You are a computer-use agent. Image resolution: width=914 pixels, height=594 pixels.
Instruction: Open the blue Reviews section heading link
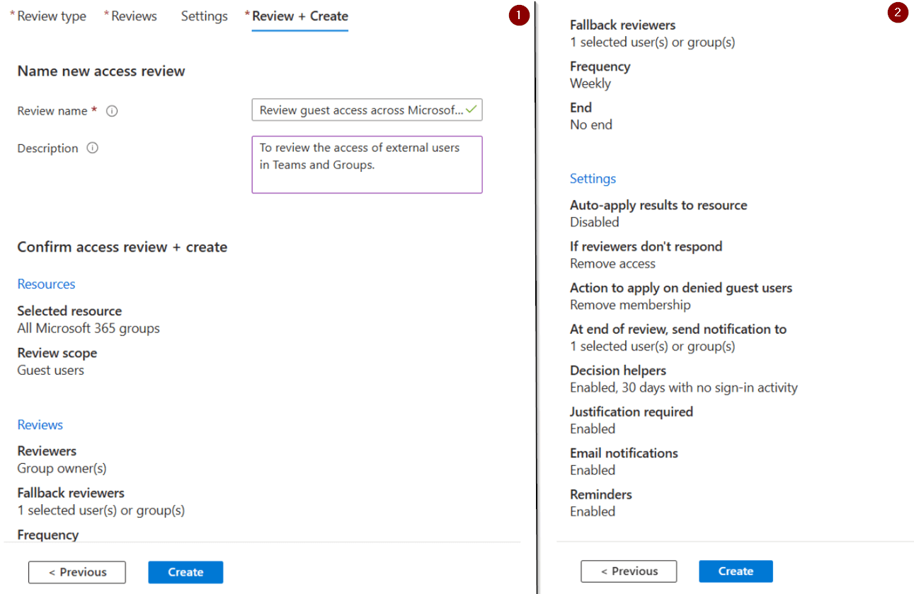[40, 425]
